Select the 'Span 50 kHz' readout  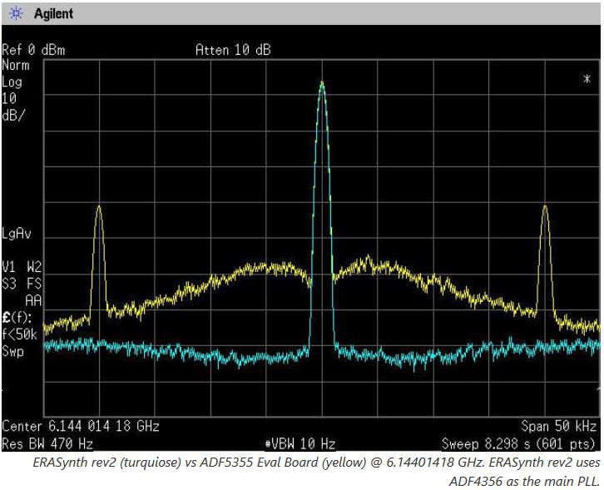pos(559,426)
